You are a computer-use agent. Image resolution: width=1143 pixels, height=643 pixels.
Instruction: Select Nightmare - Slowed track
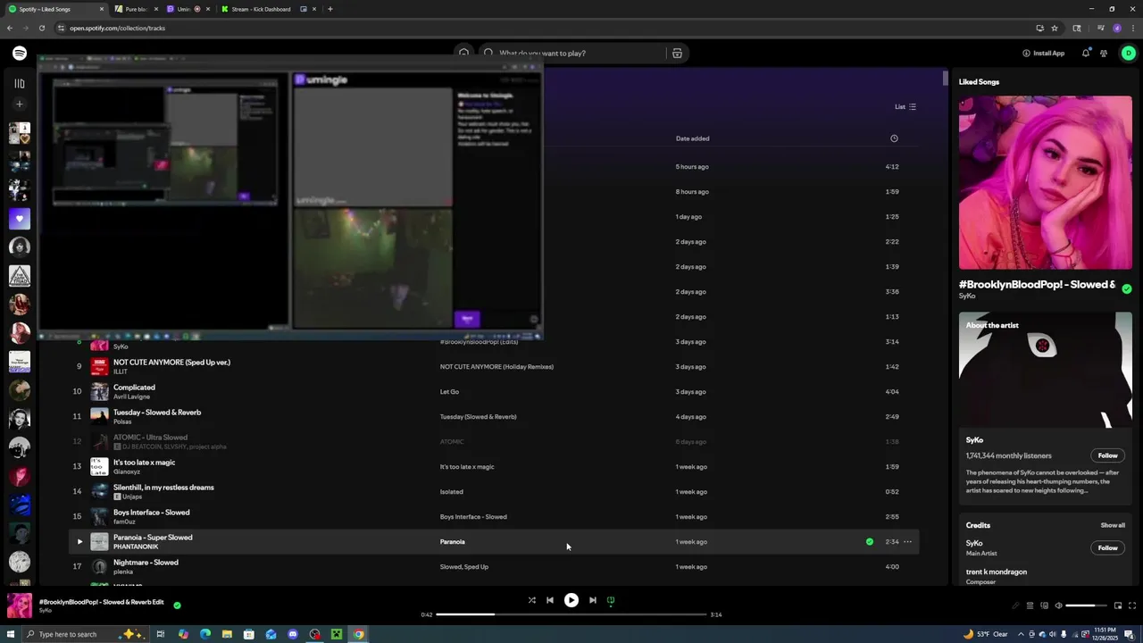pos(146,563)
